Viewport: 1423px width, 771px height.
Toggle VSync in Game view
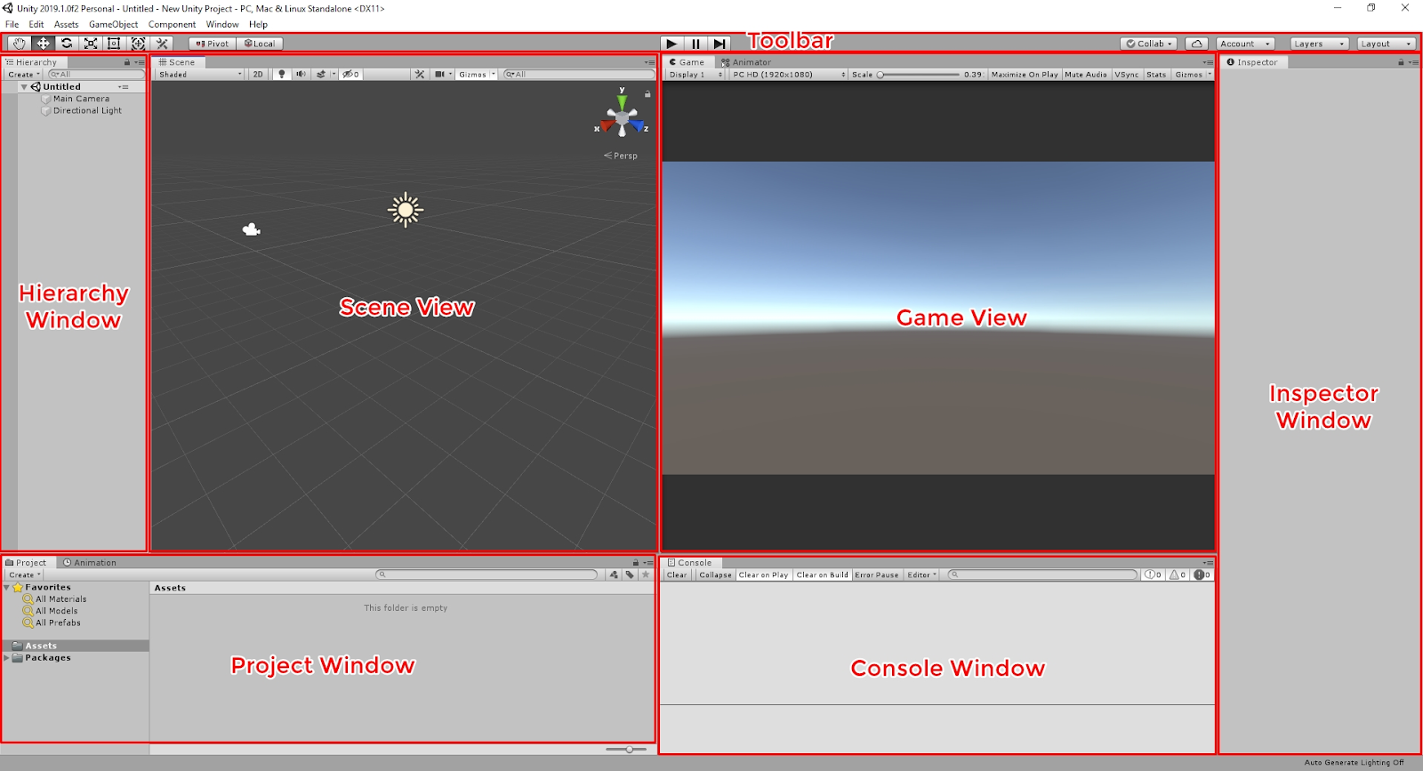coord(1127,75)
